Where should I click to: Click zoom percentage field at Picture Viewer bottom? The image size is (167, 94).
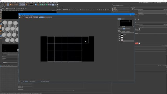21,81
